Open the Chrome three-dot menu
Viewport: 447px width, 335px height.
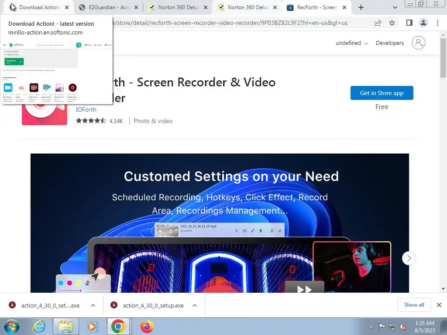[437, 23]
